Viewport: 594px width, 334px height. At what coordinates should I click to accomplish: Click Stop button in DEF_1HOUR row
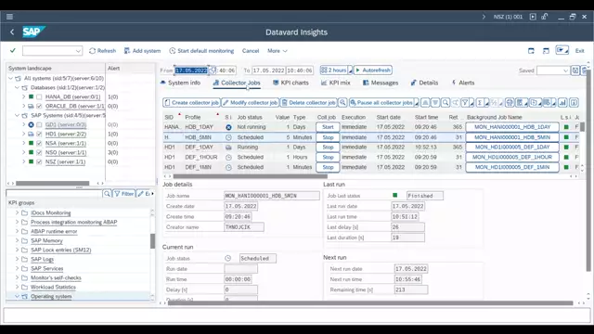click(x=328, y=157)
